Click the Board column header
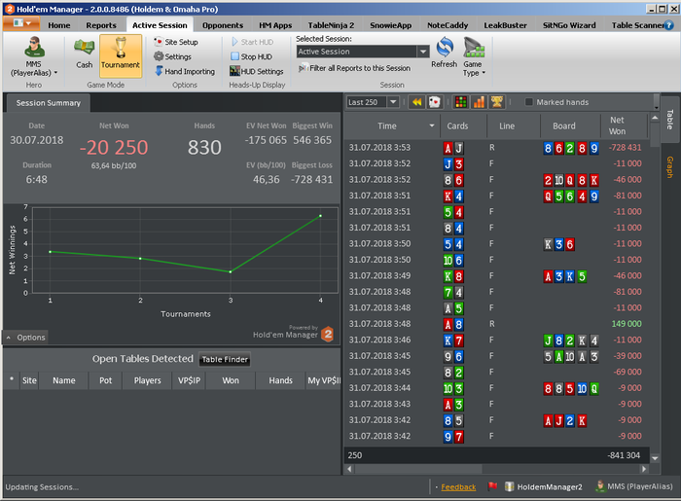Image resolution: width=681 pixels, height=501 pixels. click(570, 125)
